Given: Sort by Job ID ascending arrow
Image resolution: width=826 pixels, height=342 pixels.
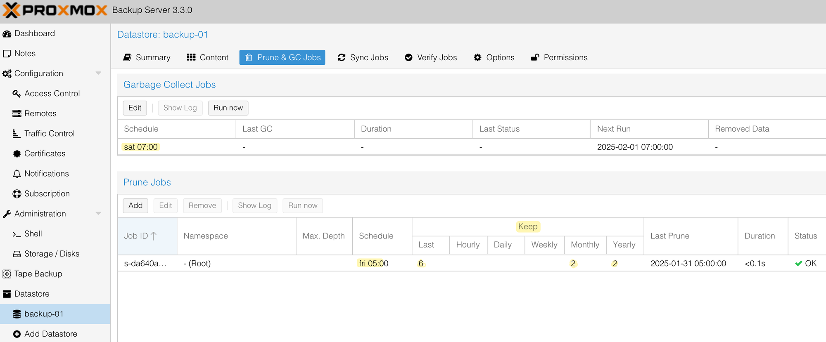Looking at the screenshot, I should [x=154, y=236].
